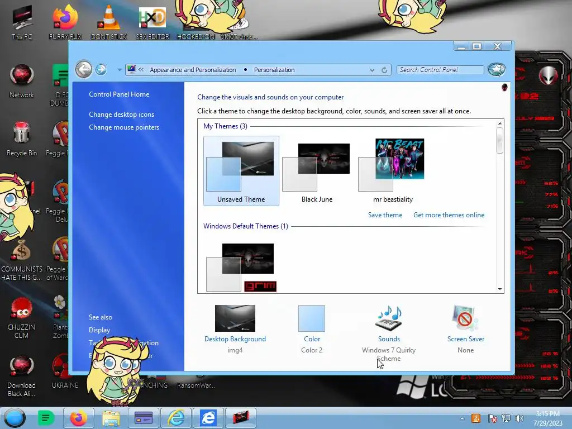This screenshot has height=429, width=572.
Task: Click the Firefox taskbar icon
Action: 78,418
